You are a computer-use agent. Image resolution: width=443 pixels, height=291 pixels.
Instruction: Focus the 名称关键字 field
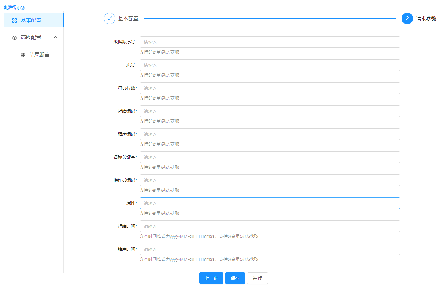(270, 157)
